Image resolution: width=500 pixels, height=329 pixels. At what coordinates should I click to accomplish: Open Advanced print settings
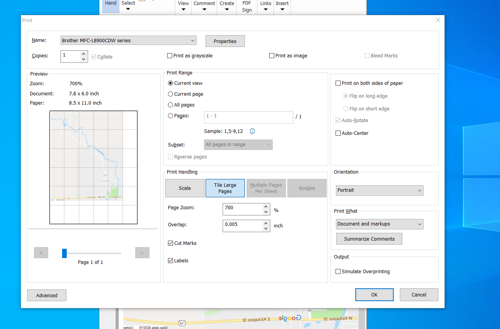click(x=47, y=295)
